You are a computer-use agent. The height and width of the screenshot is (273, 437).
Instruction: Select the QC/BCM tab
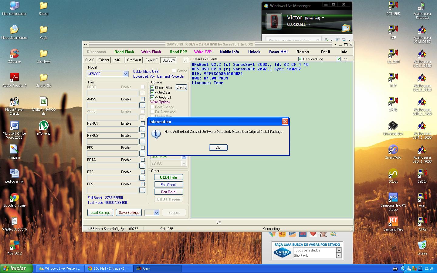[169, 60]
